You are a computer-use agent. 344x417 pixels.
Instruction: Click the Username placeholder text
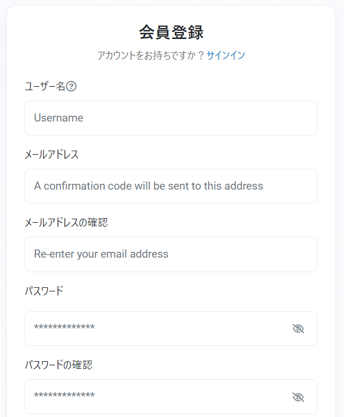pos(59,118)
